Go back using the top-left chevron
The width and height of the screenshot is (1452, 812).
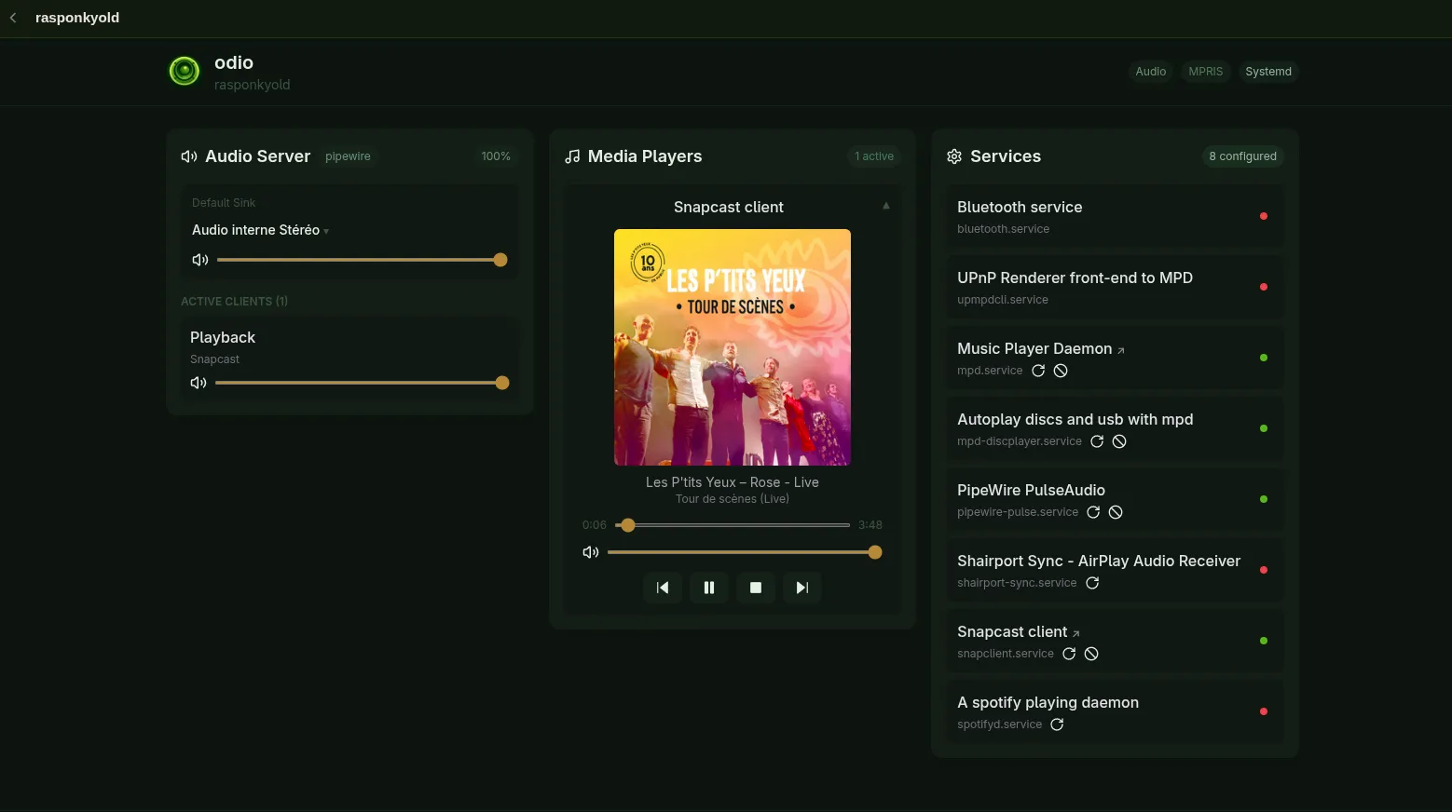point(13,18)
